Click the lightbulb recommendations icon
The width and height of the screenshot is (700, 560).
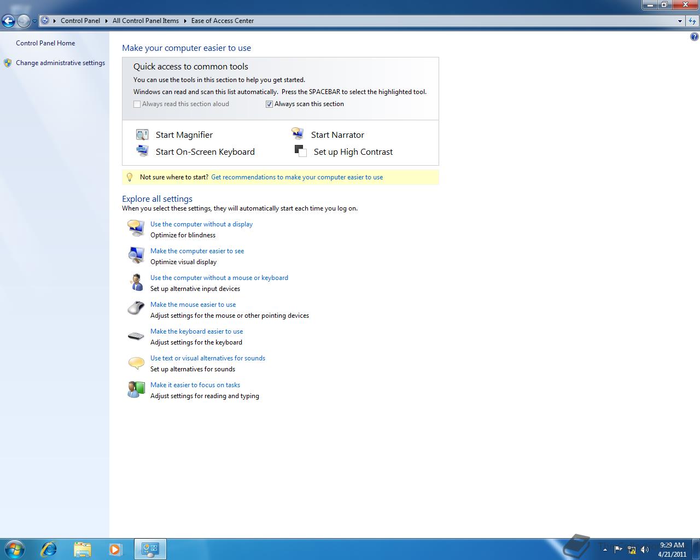coord(130,177)
